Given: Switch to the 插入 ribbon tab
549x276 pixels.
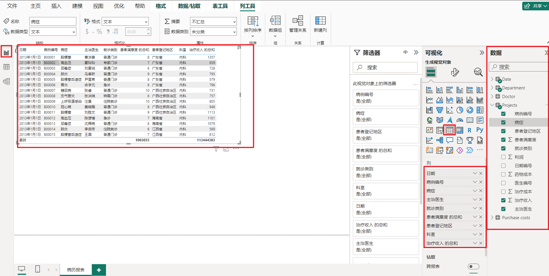Looking at the screenshot, I should tap(56, 6).
